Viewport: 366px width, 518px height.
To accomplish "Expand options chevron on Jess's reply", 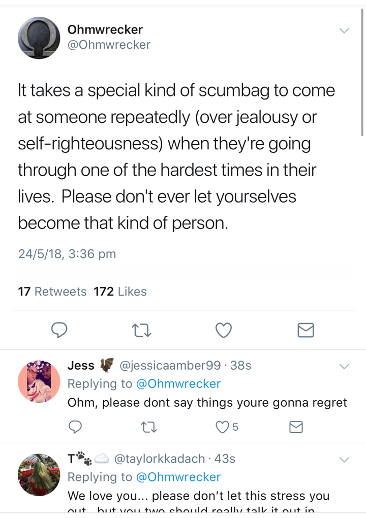I will (x=344, y=366).
